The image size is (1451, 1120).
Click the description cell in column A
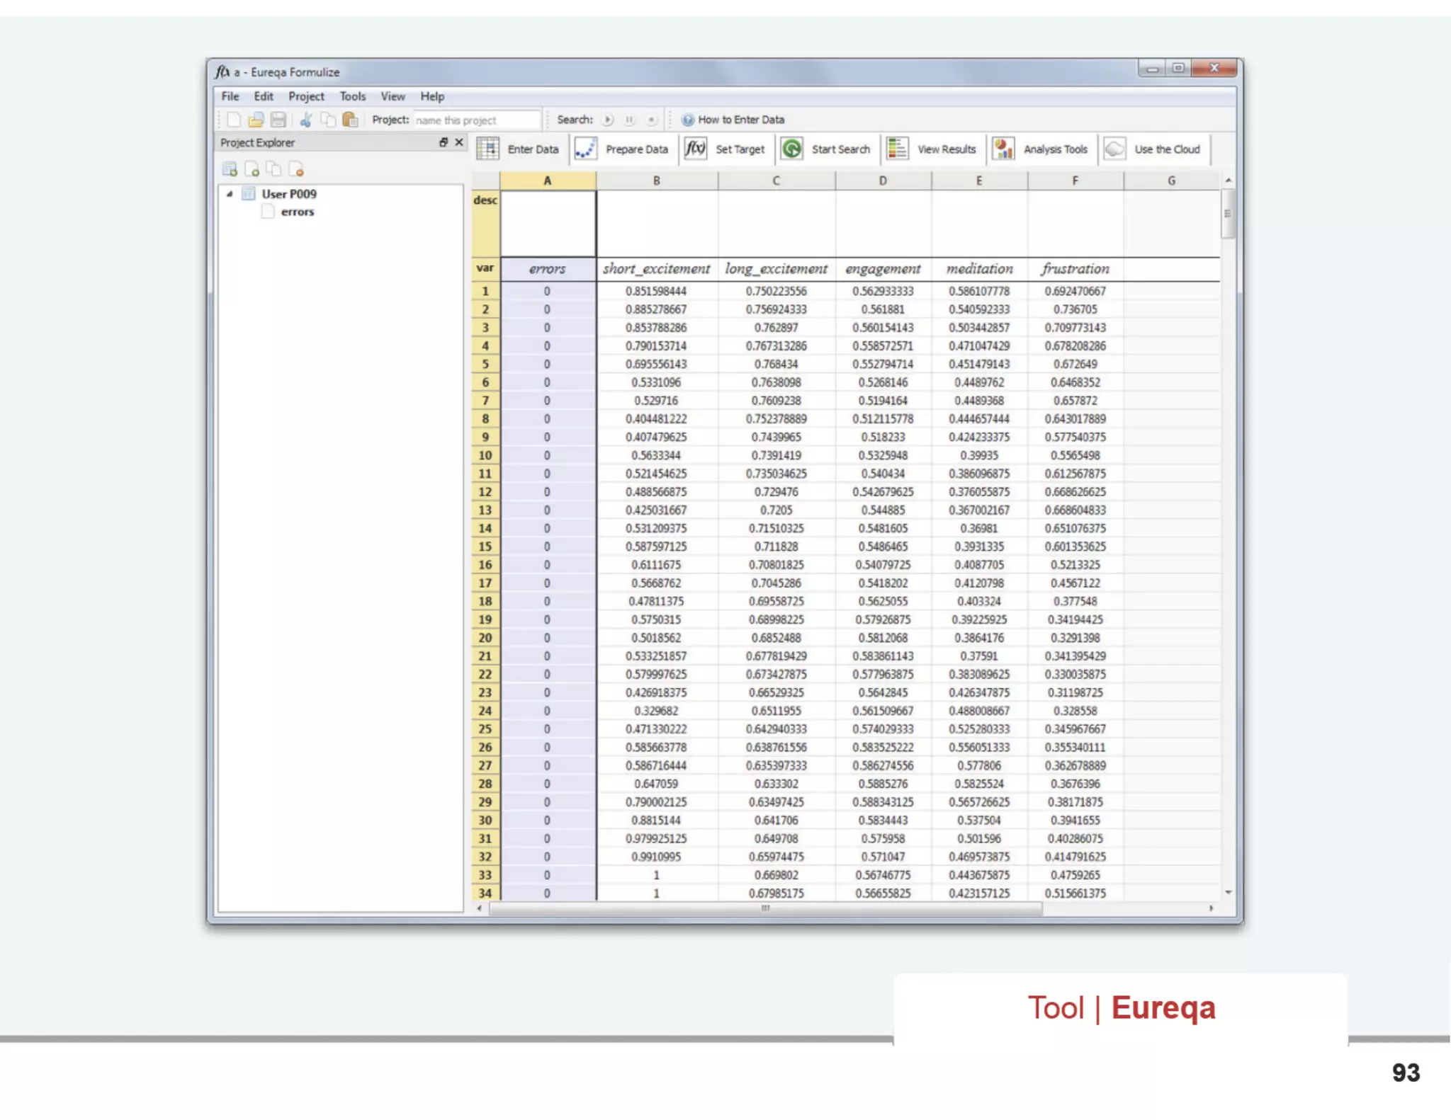tap(548, 224)
